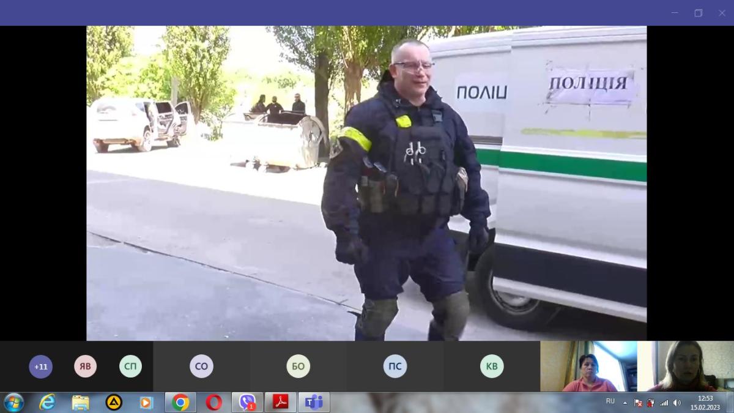The image size is (734, 413).
Task: Close the Teams meeting window
Action: point(721,13)
